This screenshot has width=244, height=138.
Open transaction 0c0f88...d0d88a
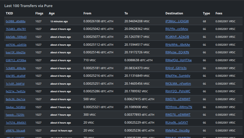click(x=16, y=21)
